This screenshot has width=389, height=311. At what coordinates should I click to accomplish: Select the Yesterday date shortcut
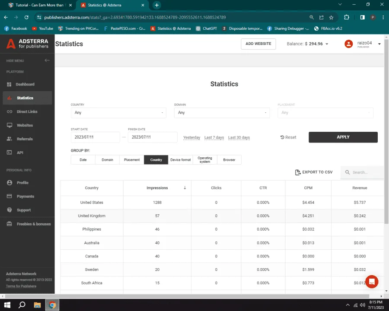tap(191, 137)
